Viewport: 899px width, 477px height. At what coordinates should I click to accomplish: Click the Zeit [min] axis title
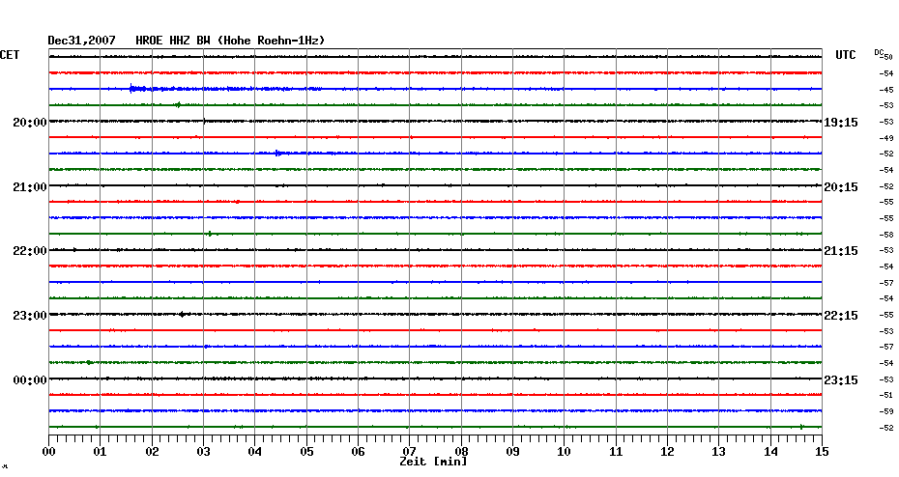pos(433,462)
